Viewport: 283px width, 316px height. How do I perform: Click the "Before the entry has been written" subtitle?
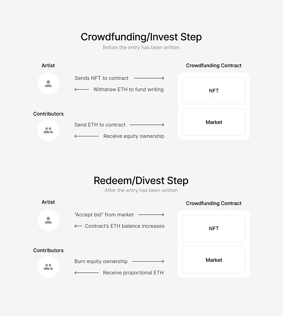coord(141,48)
